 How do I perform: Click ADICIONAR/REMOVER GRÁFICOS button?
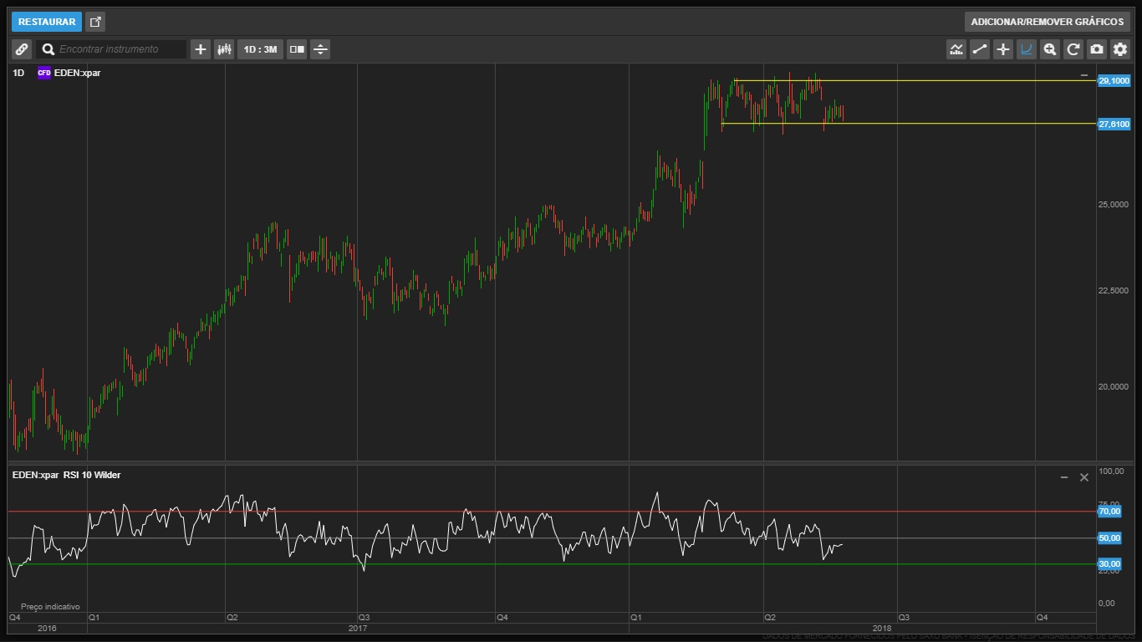(1047, 22)
